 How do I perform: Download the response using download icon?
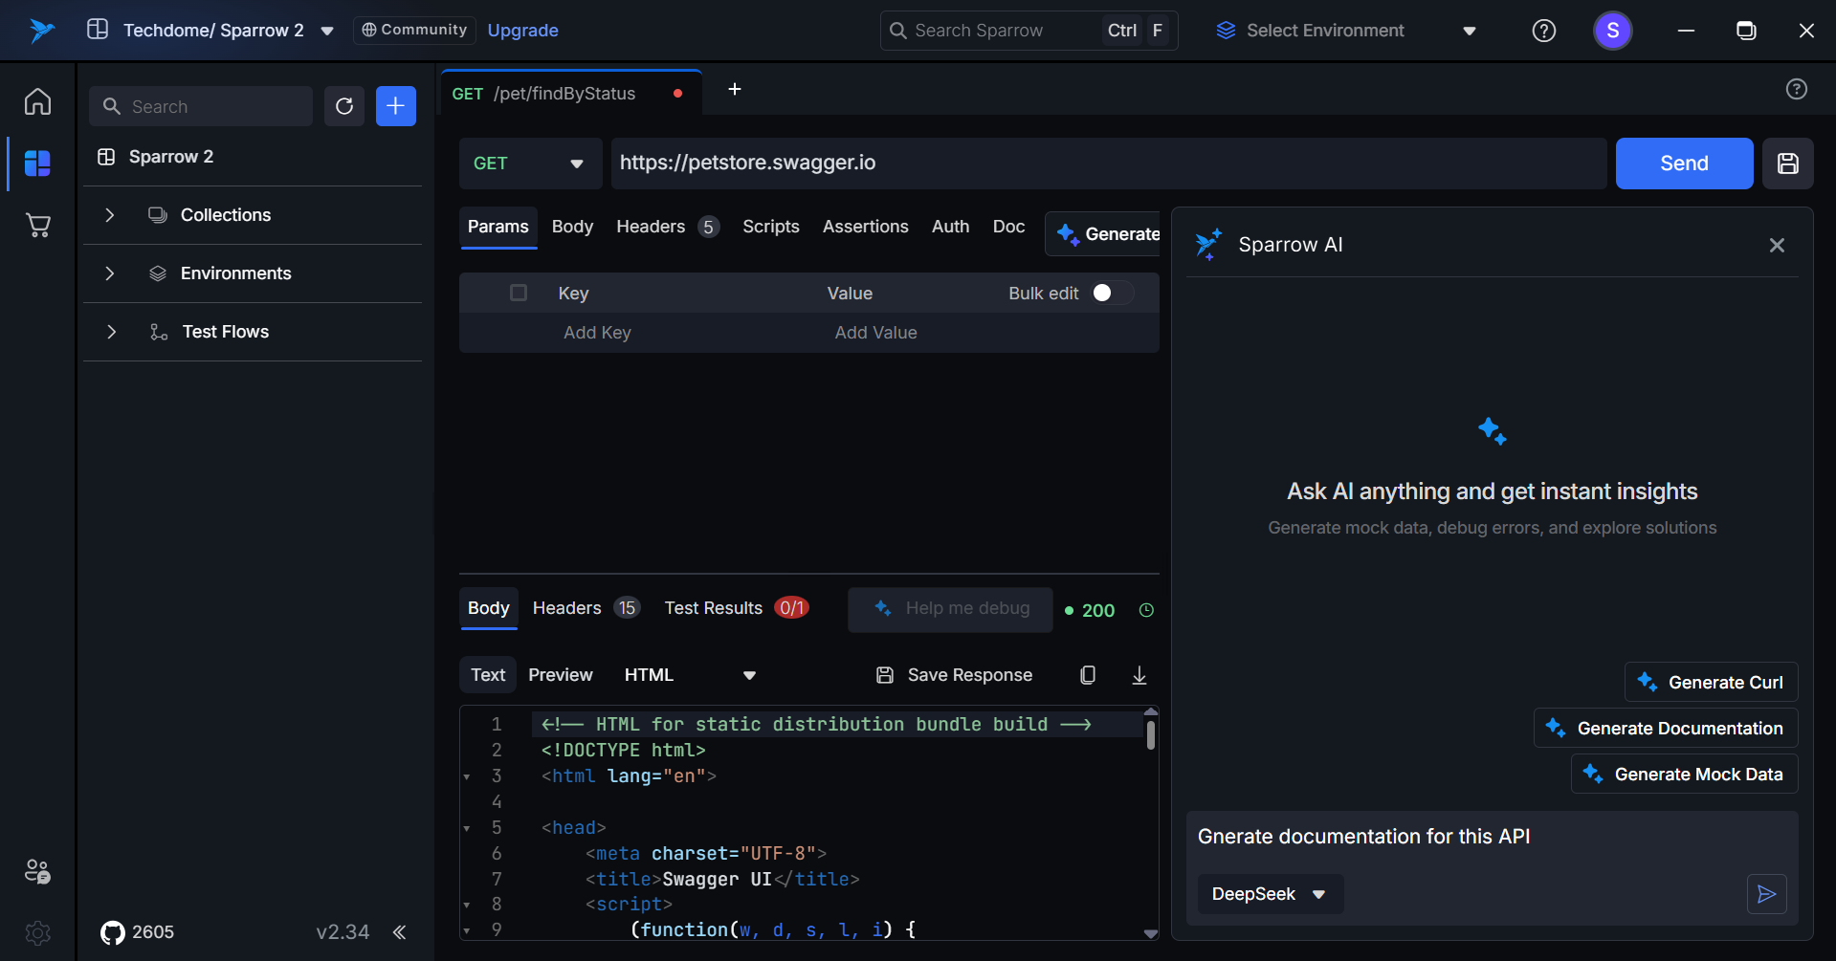coord(1139,675)
